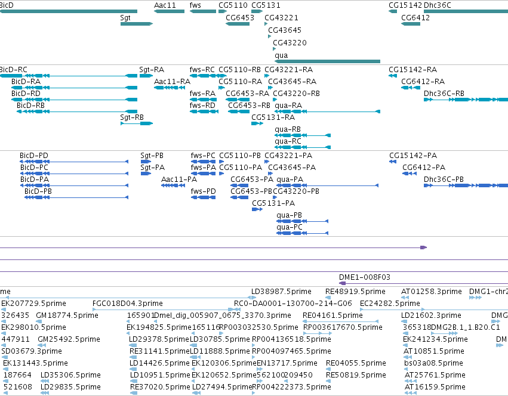
Task: Select transcript BicD-RB label
Action: (31, 106)
